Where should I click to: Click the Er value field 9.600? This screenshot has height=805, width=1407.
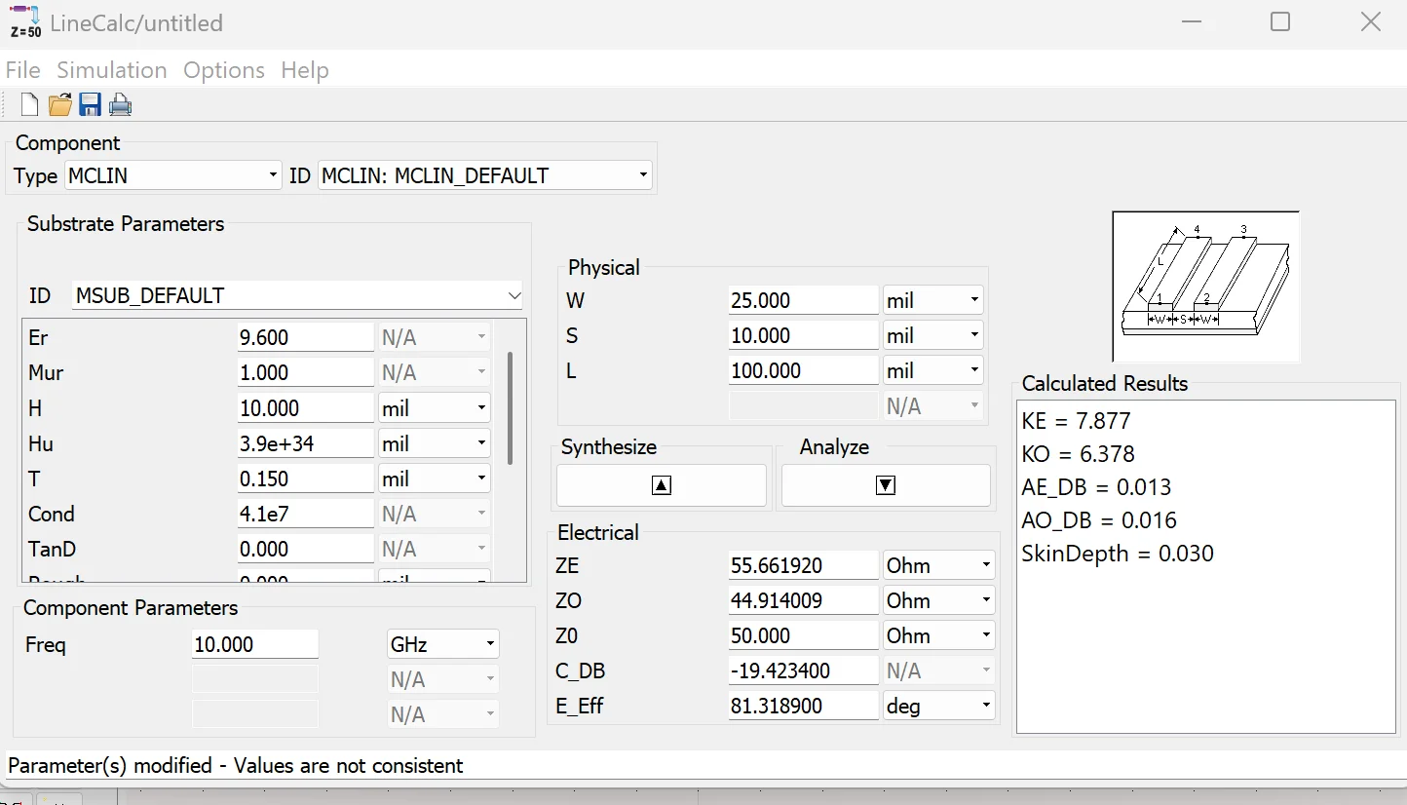coord(305,337)
